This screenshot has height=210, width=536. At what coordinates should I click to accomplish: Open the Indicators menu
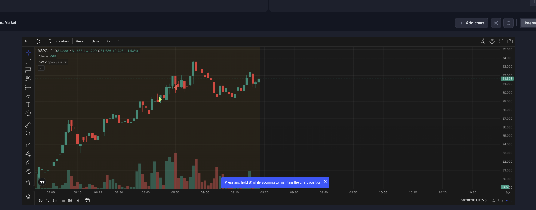59,41
